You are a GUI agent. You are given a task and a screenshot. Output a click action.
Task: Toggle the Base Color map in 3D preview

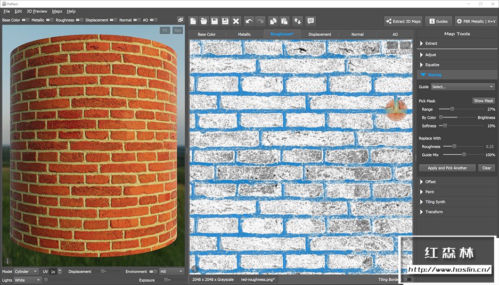click(26, 20)
